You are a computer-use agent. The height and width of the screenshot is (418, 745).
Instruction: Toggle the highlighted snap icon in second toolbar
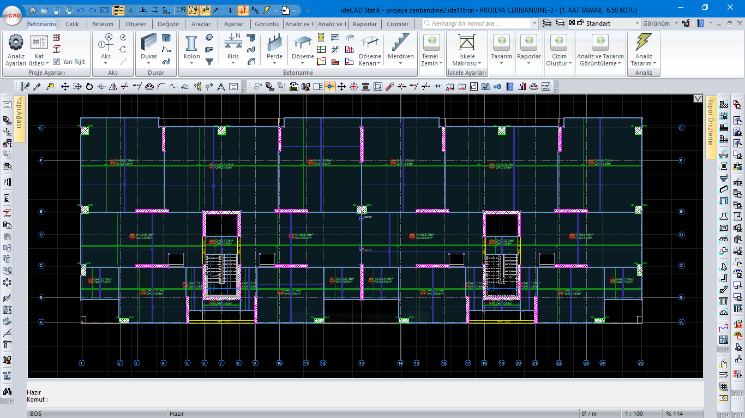coord(329,86)
